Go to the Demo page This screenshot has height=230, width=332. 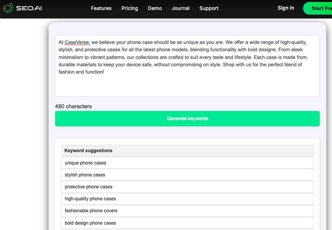(x=155, y=8)
